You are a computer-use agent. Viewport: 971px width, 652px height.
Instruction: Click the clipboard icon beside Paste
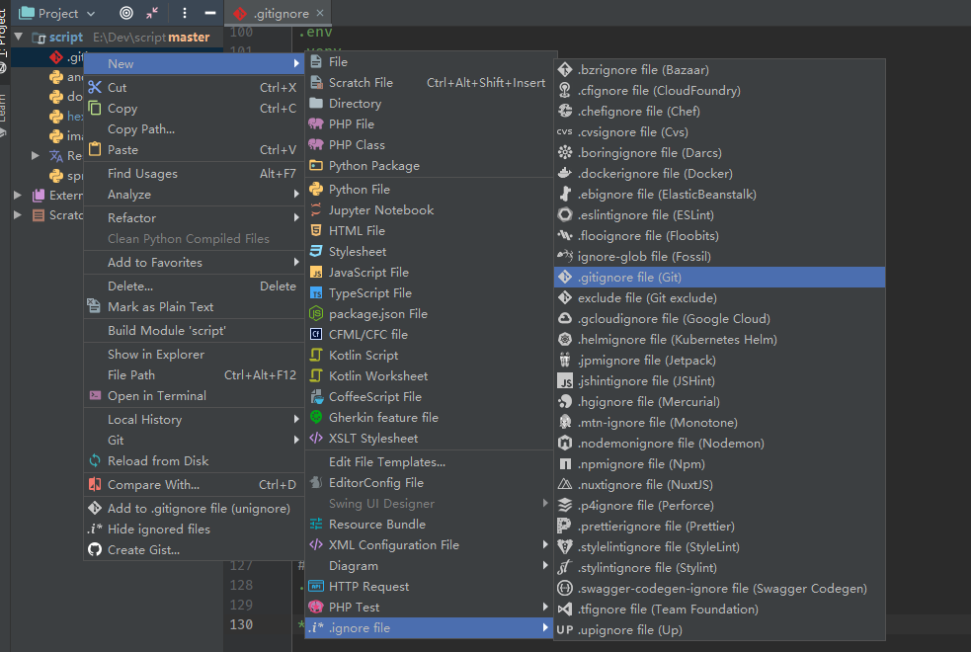pyautogui.click(x=95, y=149)
